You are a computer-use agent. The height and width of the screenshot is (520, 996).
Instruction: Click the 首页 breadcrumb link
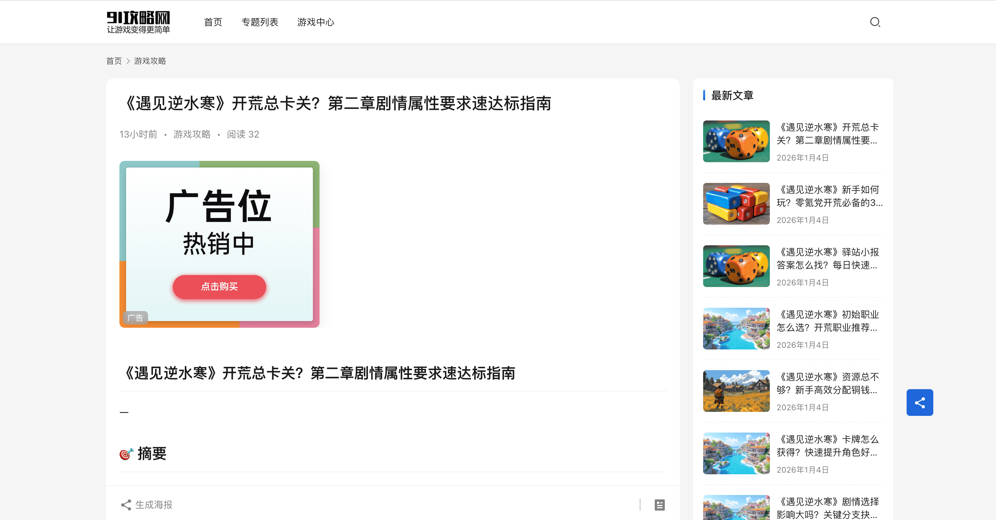[x=114, y=61]
